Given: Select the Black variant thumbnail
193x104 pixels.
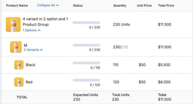Looking at the screenshot, I should (x=19, y=65).
